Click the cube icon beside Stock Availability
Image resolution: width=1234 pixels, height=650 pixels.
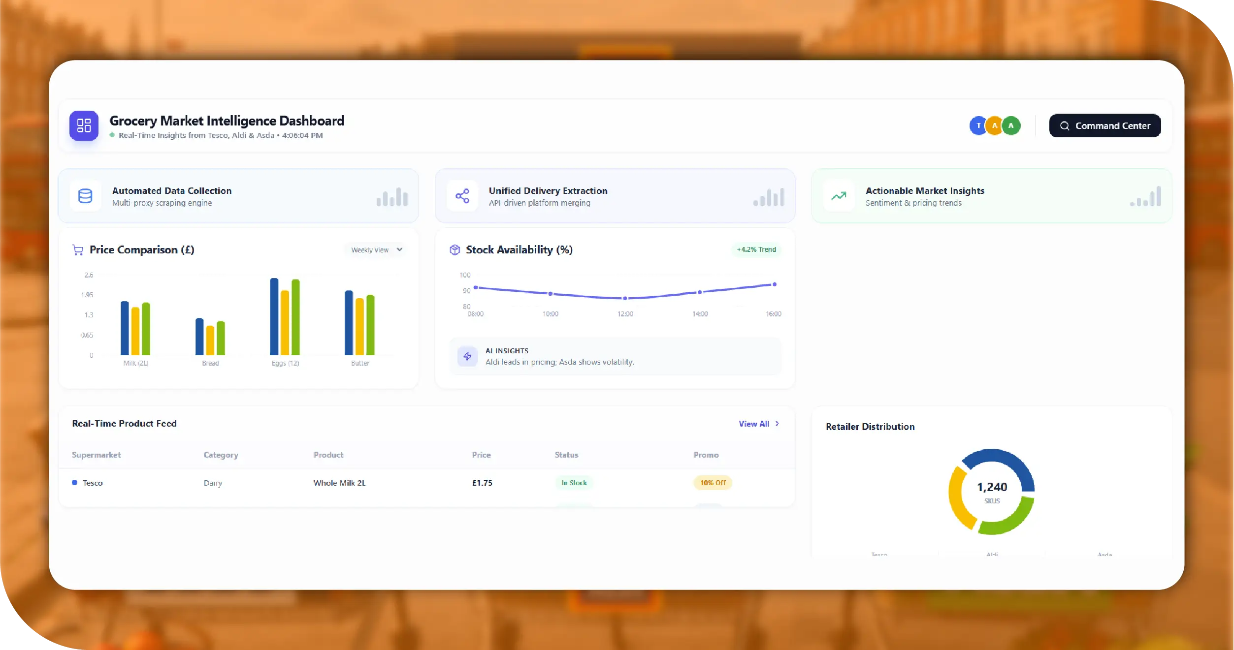455,250
